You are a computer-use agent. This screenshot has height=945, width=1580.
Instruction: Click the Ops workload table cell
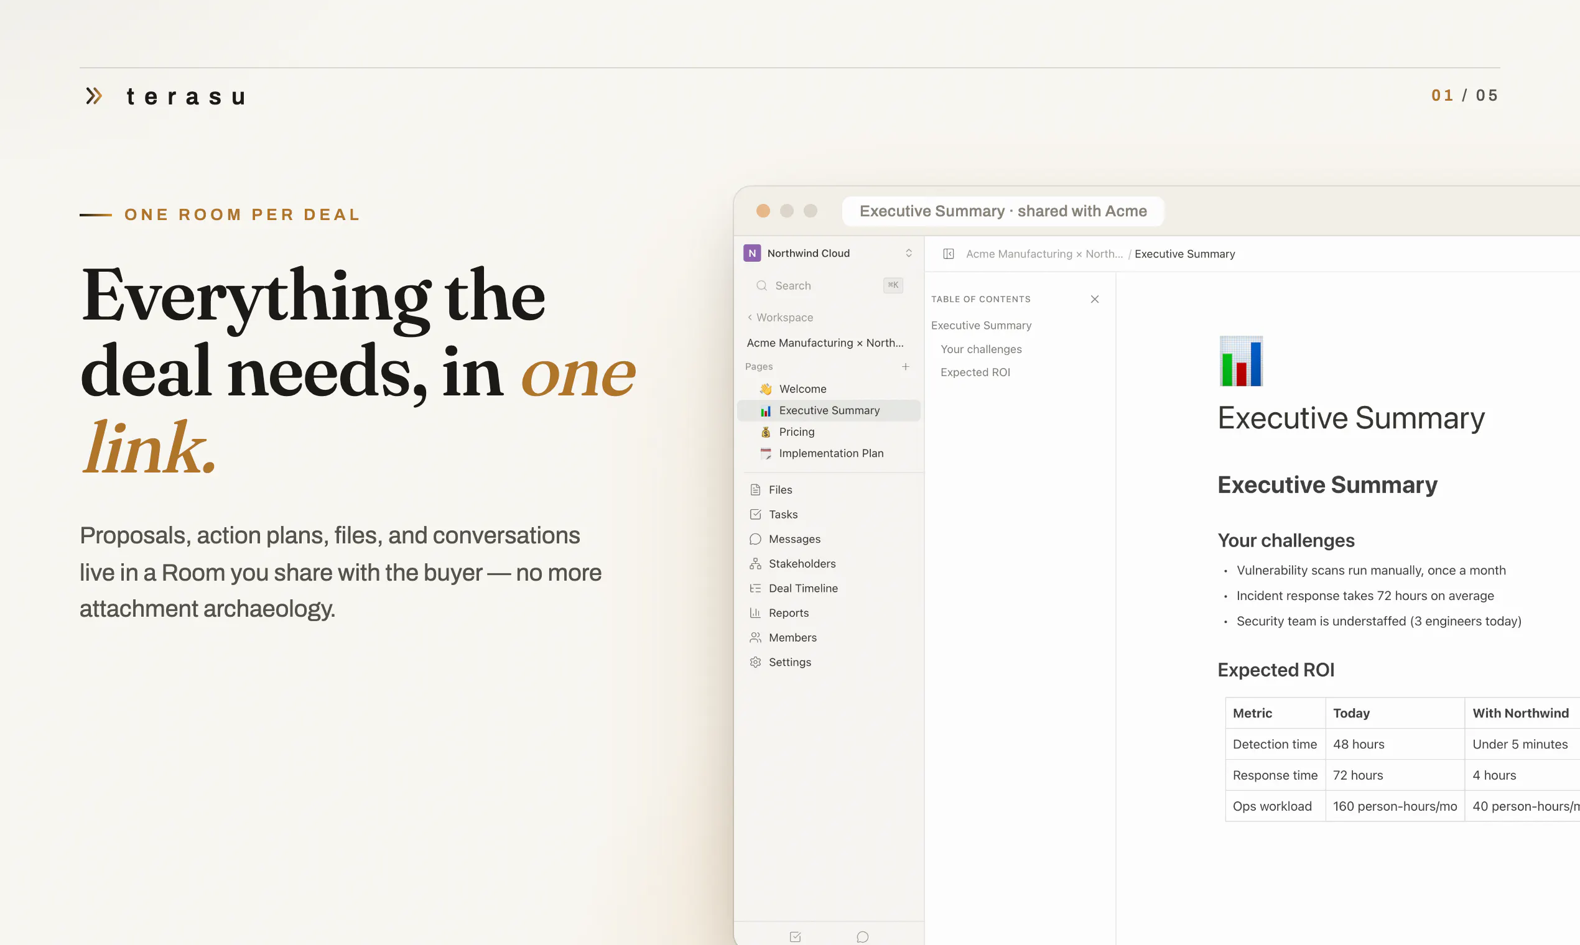point(1275,807)
